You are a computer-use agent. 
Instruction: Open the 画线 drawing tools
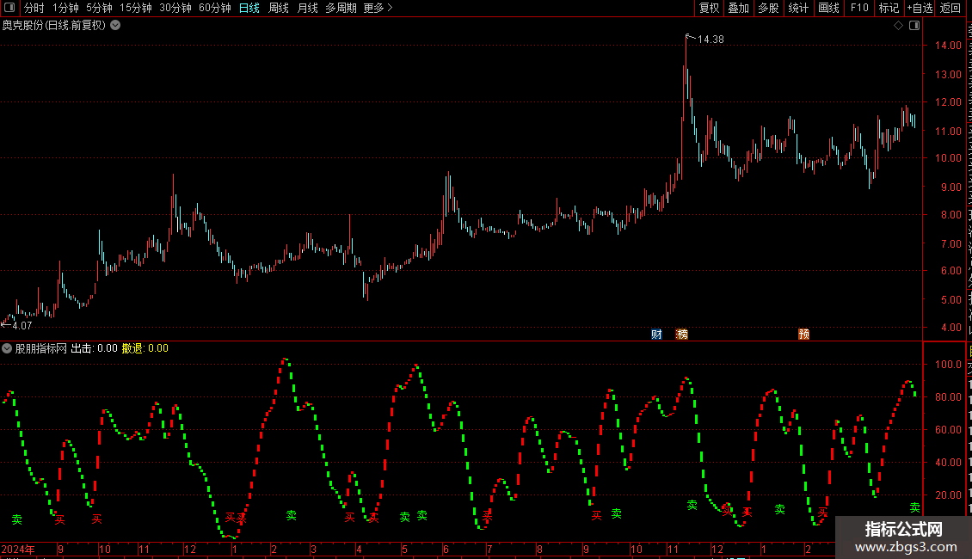[x=829, y=8]
